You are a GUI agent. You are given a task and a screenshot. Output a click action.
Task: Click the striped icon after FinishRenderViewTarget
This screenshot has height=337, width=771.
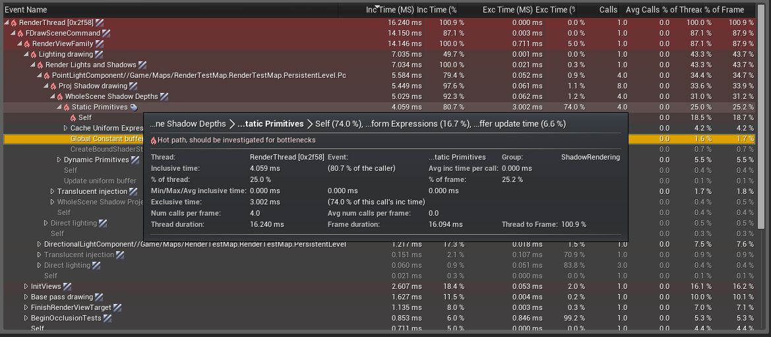coord(117,307)
